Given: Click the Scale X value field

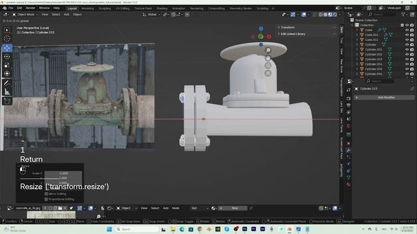Looking at the screenshot, I should (63, 174).
